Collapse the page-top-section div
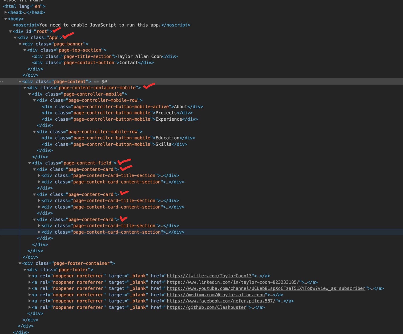The height and width of the screenshot is (334, 403). click(25, 50)
